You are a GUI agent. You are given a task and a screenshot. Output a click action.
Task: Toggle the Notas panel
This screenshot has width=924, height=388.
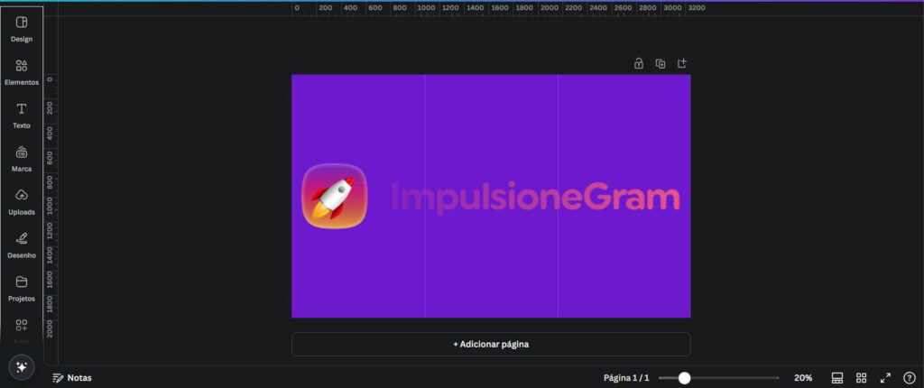click(x=72, y=378)
